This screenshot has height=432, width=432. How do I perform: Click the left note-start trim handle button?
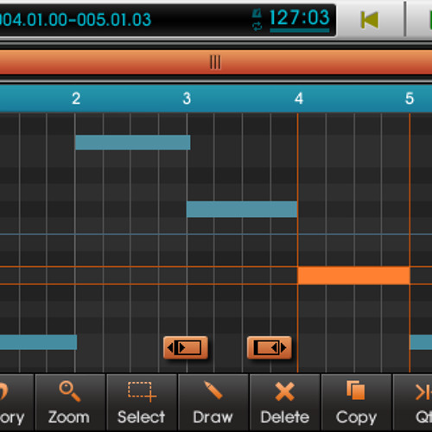[x=186, y=347]
